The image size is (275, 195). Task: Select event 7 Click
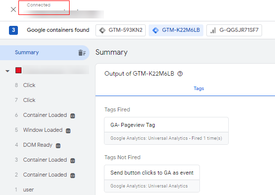[x=29, y=100]
